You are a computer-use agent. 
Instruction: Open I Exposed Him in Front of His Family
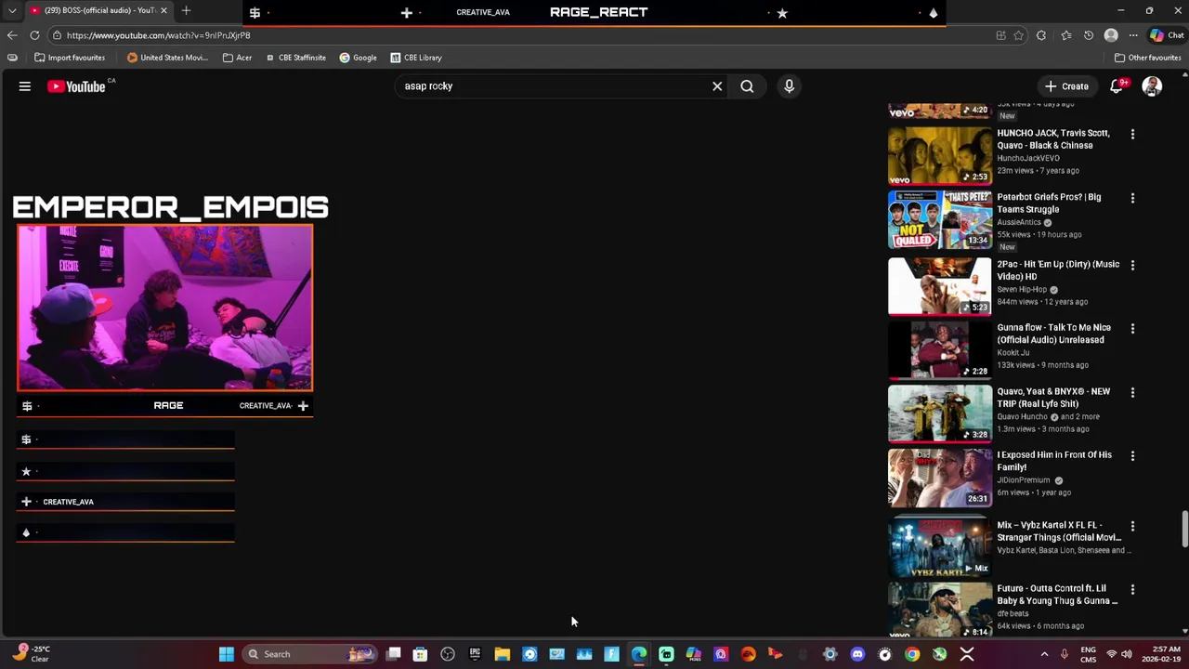pyautogui.click(x=1054, y=461)
